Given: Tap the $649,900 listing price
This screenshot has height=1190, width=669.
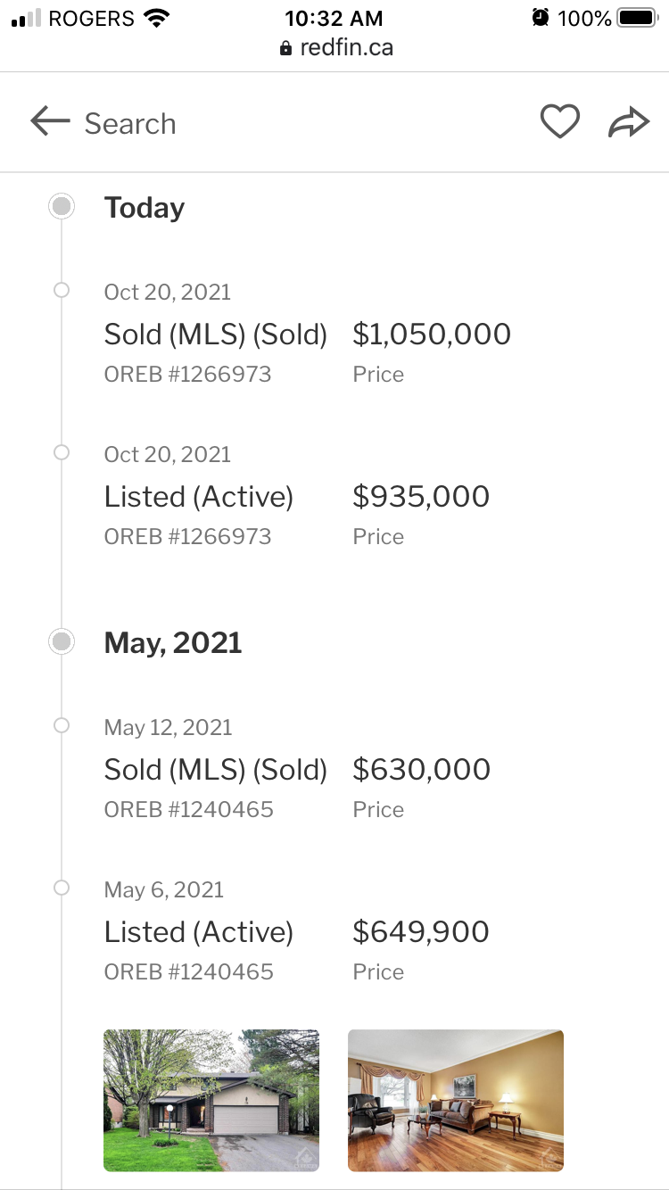Looking at the screenshot, I should (x=421, y=932).
